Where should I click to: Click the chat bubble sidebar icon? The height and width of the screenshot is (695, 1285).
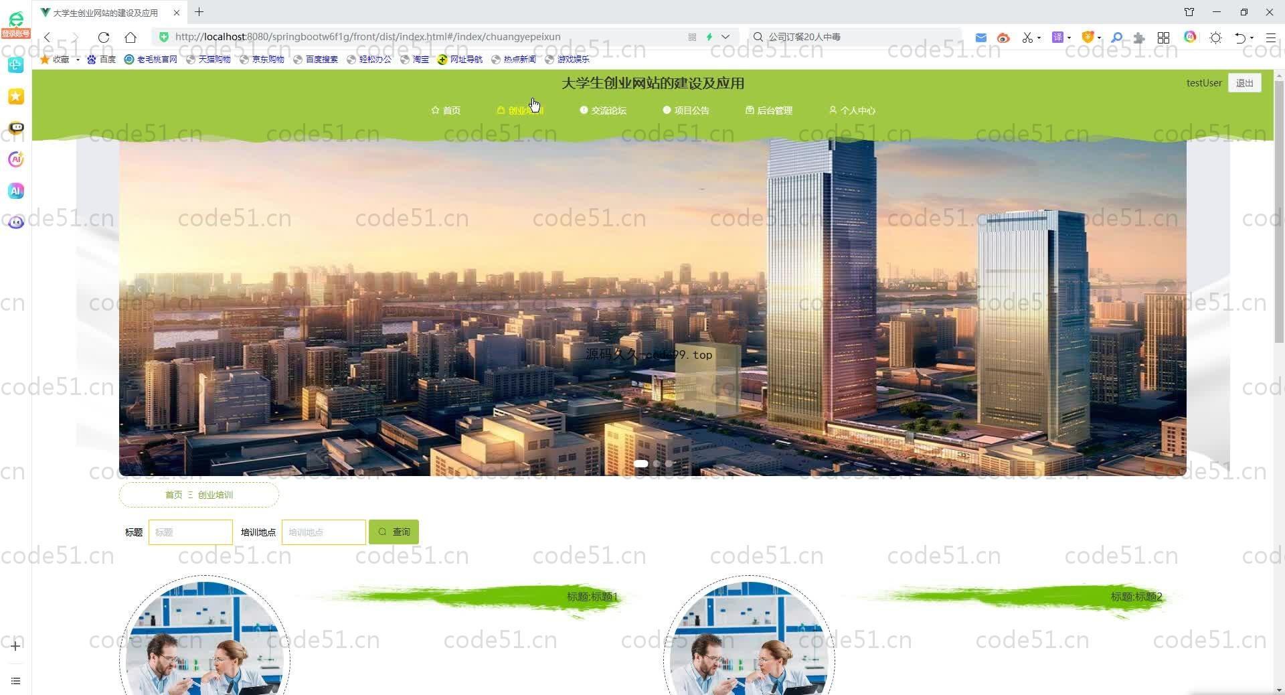[16, 127]
